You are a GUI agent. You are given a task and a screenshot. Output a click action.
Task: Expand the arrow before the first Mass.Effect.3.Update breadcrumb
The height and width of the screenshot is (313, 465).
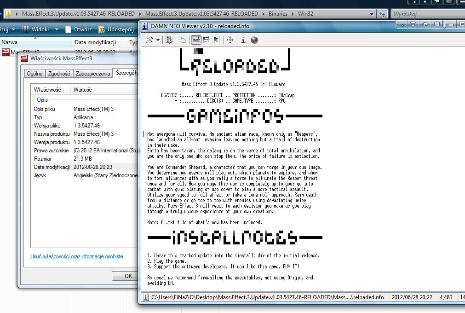[x=17, y=14]
